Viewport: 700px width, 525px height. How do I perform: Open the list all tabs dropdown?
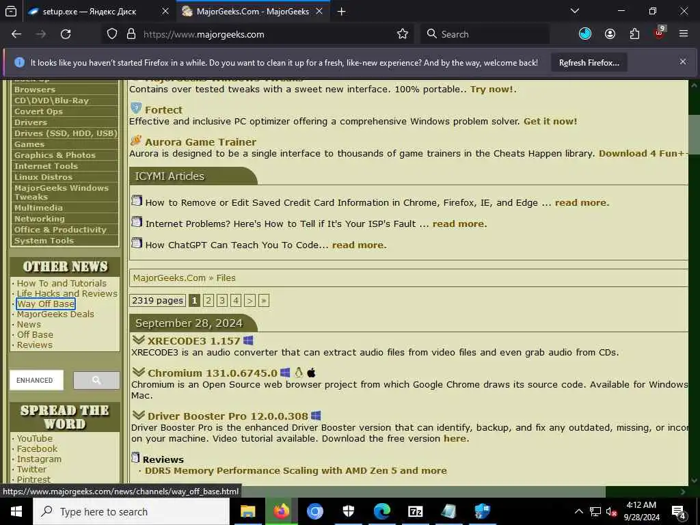[x=574, y=11]
